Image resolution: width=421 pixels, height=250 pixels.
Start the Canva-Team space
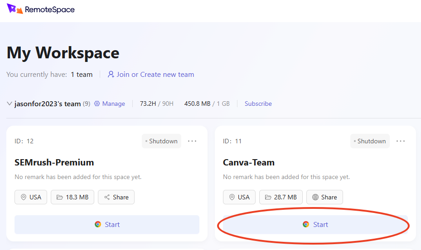[315, 225]
